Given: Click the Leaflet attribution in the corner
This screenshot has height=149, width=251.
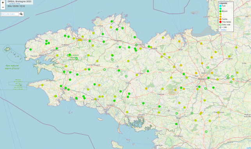Looking at the screenshot, I should pyautogui.click(x=248, y=148).
